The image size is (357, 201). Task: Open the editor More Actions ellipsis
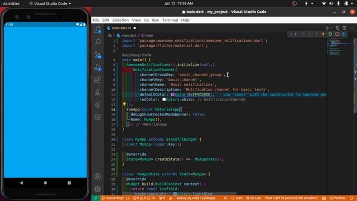coord(351,28)
